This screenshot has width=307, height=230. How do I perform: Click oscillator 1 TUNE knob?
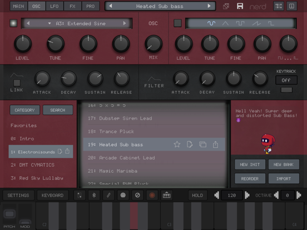click(x=56, y=44)
